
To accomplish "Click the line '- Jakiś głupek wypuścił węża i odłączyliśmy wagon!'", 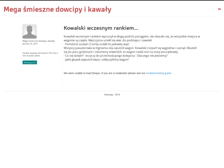I will [96, 60].
